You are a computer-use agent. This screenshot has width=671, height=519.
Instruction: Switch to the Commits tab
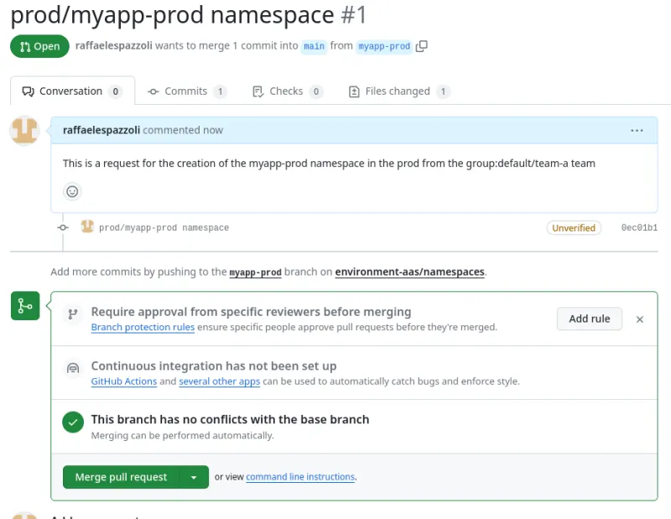[x=186, y=91]
